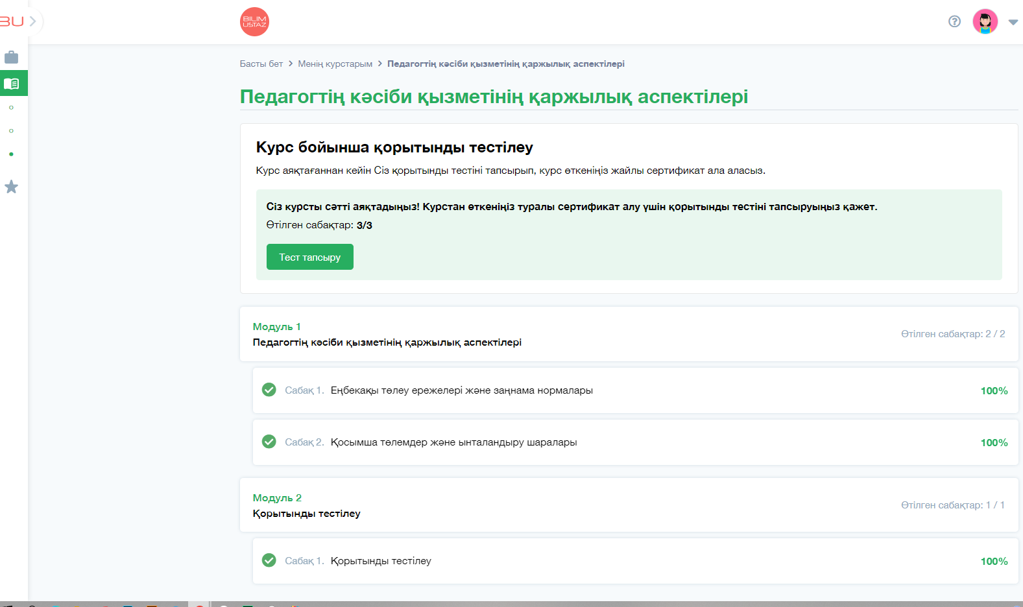Screen dimensions: 1023x607
Task: Expand the sidebar with the chevron arrow
Action: [x=32, y=21]
